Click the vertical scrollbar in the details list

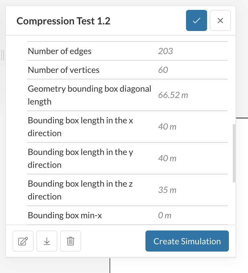[x=234, y=153]
